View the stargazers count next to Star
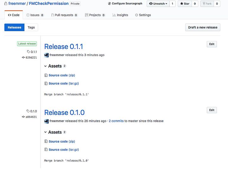The width and height of the screenshot is (228, 173). [x=195, y=3]
